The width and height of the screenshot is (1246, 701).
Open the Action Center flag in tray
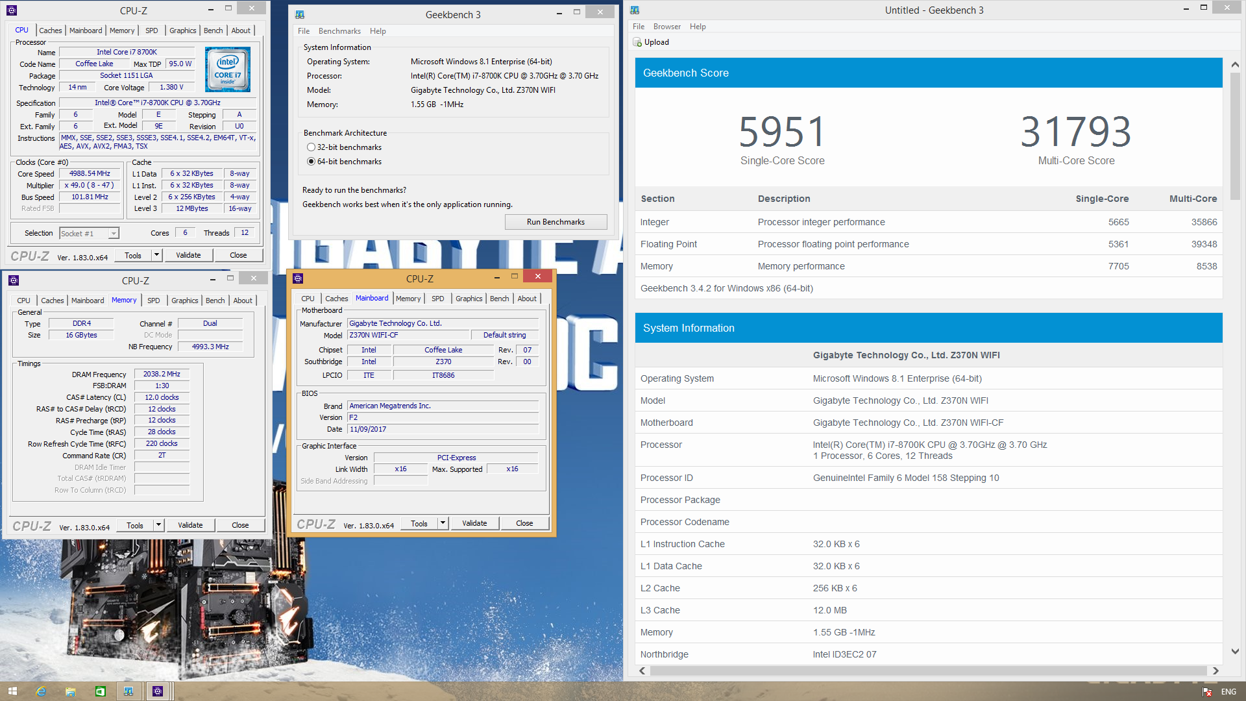pyautogui.click(x=1207, y=692)
